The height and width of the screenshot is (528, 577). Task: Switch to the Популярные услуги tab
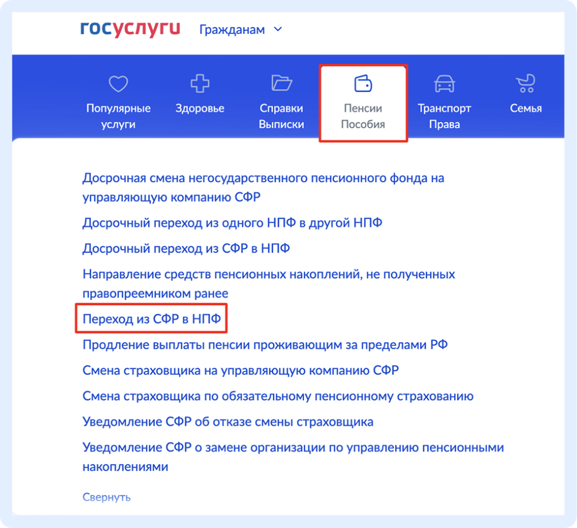coord(118,102)
